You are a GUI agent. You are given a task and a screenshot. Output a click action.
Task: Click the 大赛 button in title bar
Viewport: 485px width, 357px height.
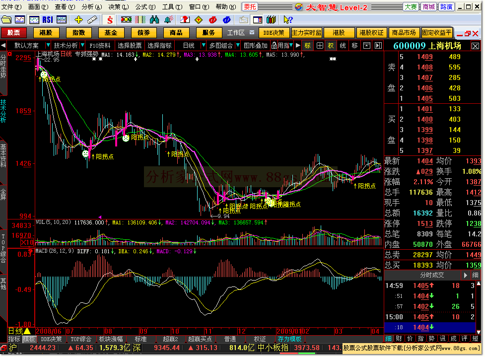tap(411, 7)
